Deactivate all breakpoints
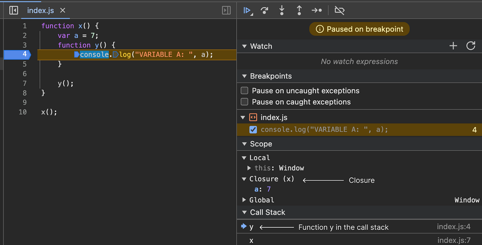Viewport: 482px width, 245px height. coord(339,10)
